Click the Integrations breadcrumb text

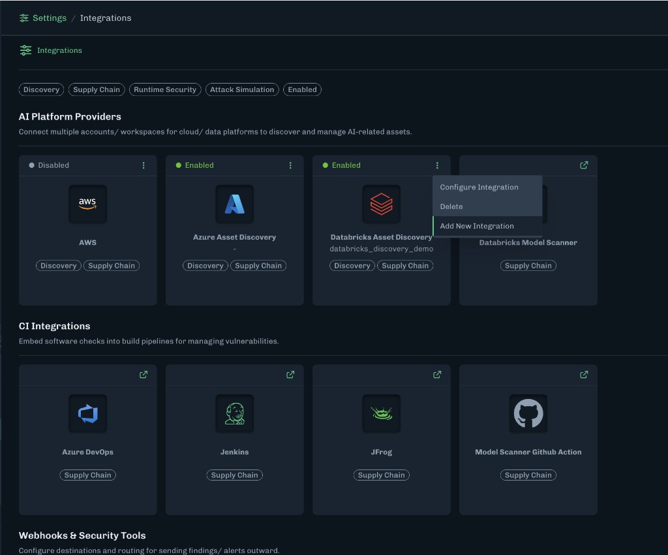106,18
